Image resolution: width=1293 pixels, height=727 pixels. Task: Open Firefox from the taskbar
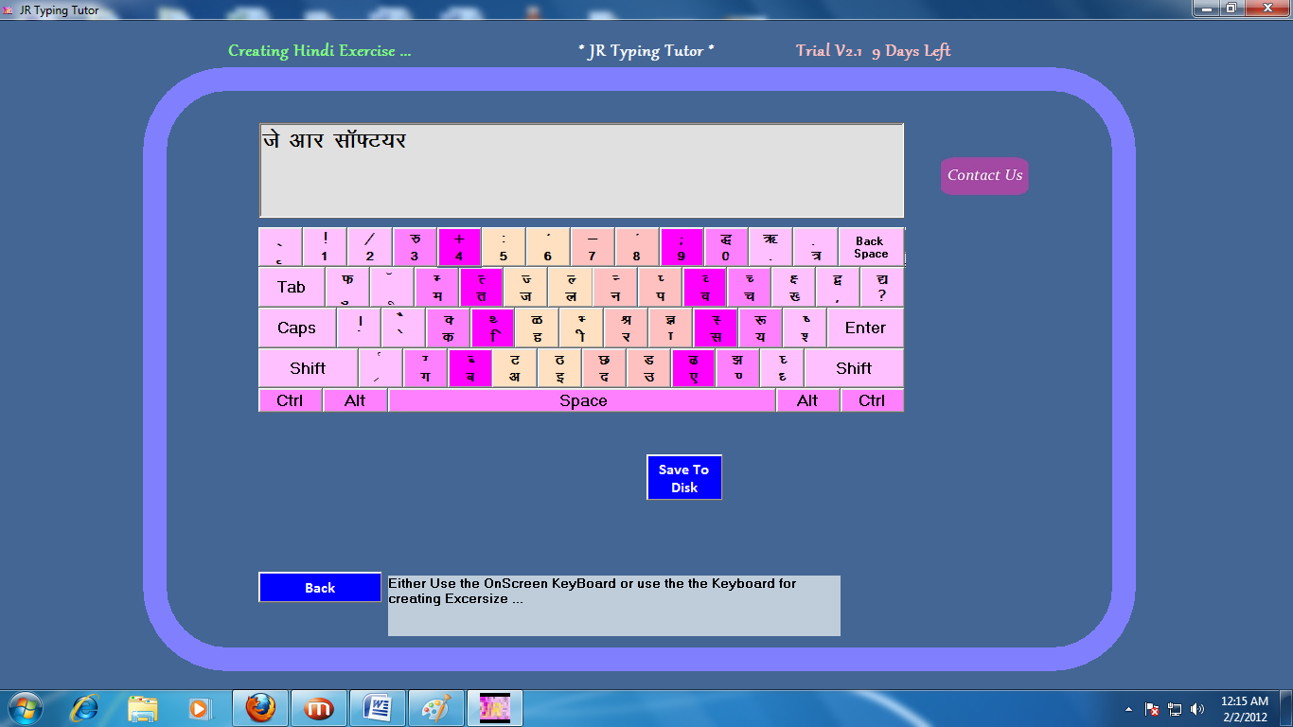pos(260,708)
